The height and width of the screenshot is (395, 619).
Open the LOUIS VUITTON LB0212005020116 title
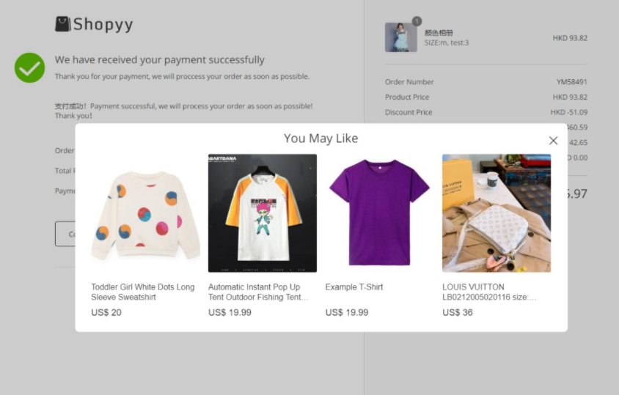(x=489, y=292)
